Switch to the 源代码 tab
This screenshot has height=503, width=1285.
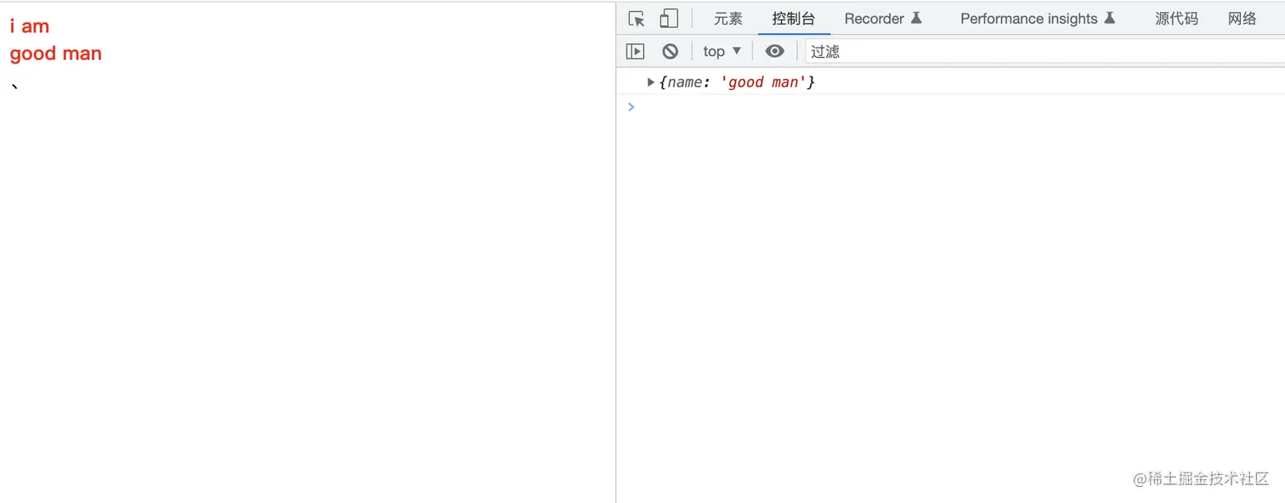tap(1176, 19)
